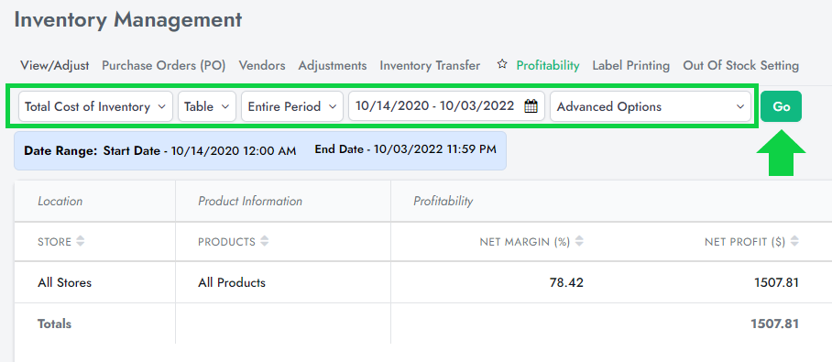The image size is (832, 362).
Task: Open the Purchase Orders (PO) tab
Action: (x=164, y=65)
